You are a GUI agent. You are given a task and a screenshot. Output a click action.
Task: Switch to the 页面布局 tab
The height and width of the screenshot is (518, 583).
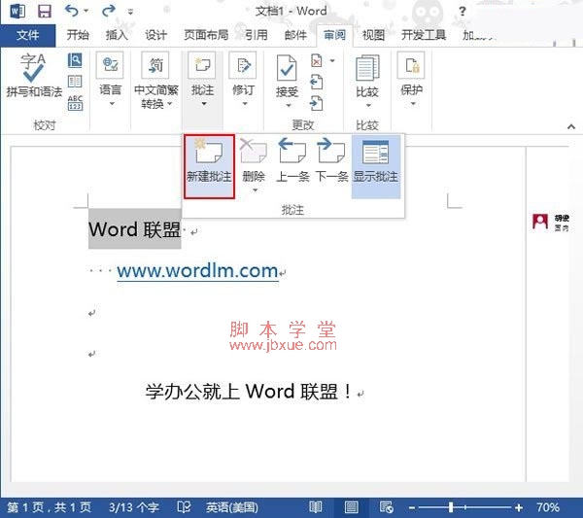[206, 35]
